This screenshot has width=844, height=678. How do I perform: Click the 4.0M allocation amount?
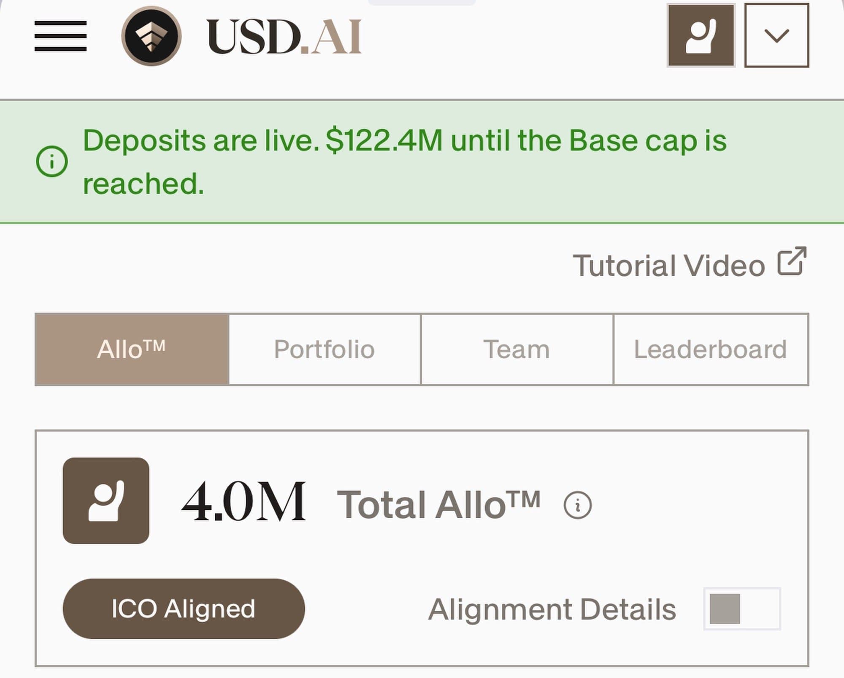(x=244, y=502)
